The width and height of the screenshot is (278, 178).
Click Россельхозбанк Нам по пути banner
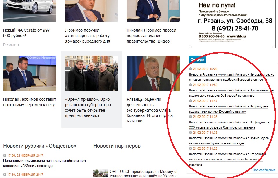232,24
